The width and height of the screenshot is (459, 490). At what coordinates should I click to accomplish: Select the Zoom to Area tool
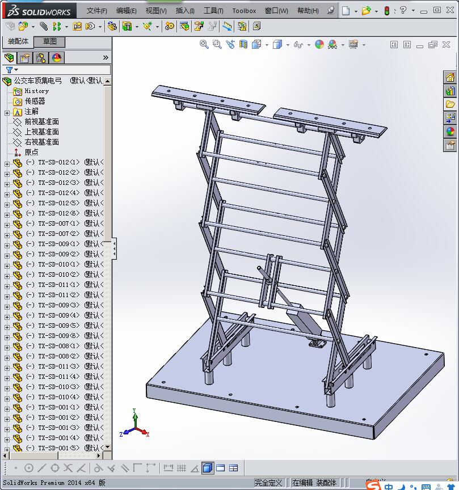(217, 44)
